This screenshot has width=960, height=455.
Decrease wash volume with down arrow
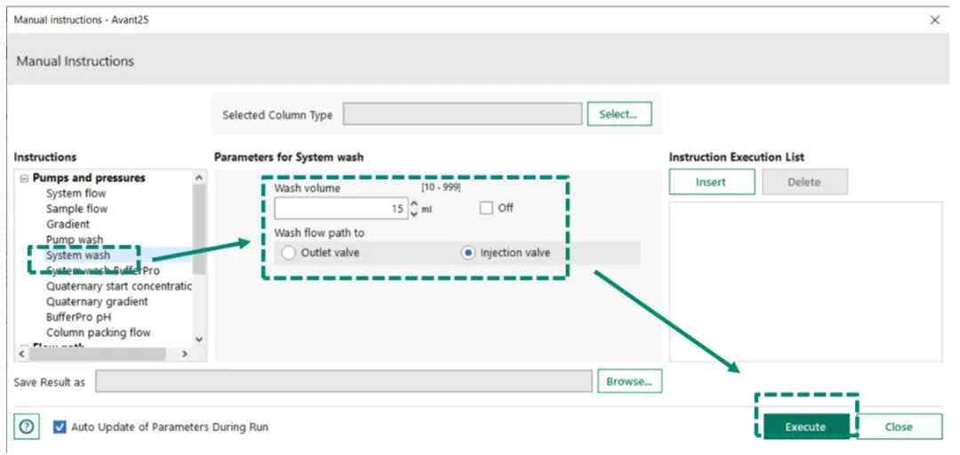[413, 213]
